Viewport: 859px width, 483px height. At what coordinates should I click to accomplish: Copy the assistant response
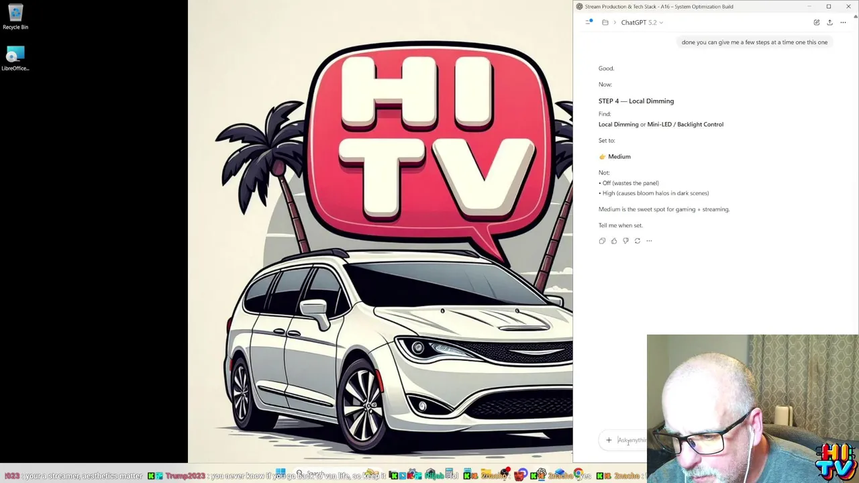[x=602, y=241]
